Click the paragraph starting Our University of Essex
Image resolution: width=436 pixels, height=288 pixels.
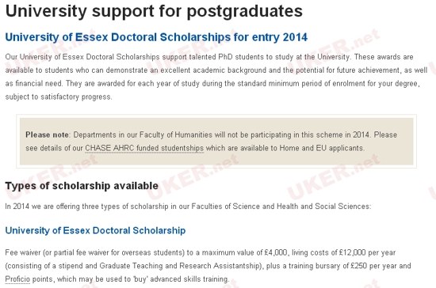(216, 77)
